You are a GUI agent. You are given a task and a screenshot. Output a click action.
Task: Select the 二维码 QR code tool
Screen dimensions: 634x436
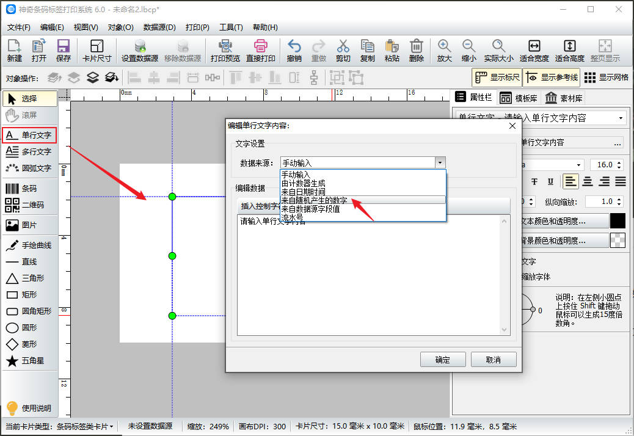29,205
